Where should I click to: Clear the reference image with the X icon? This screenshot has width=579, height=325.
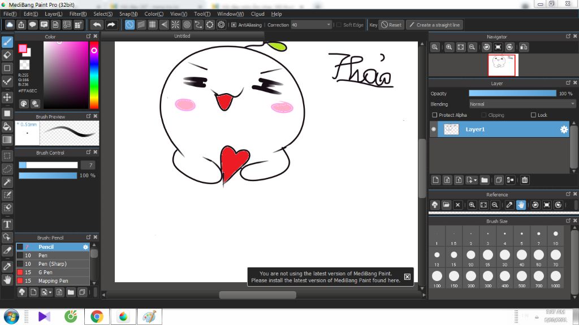(457, 205)
